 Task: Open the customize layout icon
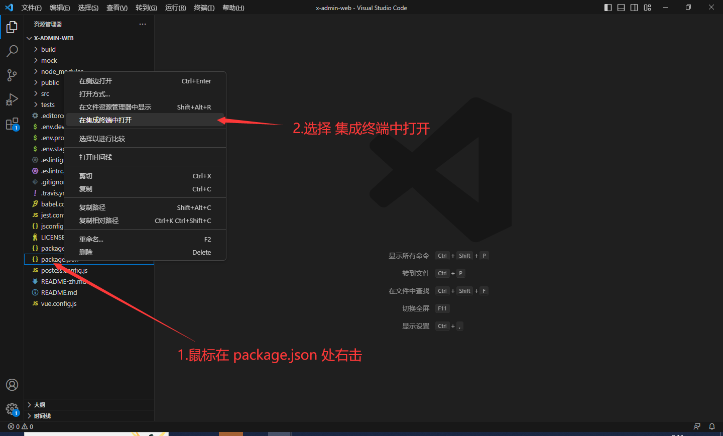tap(647, 8)
